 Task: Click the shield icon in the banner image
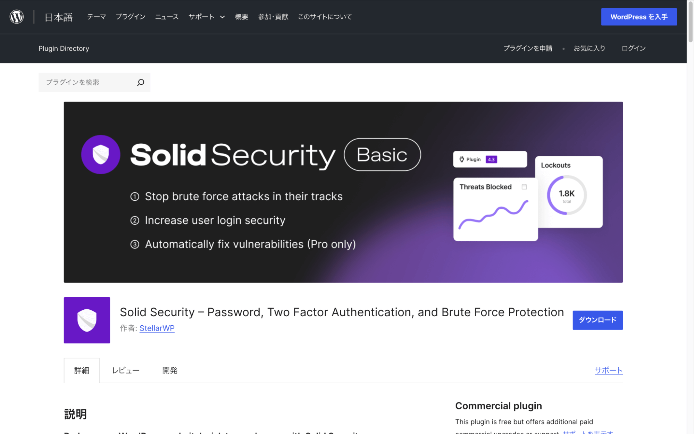(100, 154)
